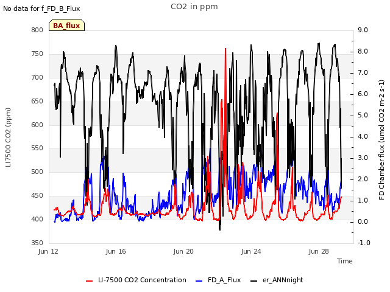Click the 3.0 right axis value
Screen dimensions: 390x292
tap(363, 158)
